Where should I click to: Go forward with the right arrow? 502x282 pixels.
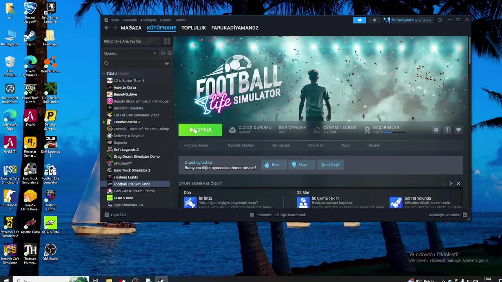115,28
